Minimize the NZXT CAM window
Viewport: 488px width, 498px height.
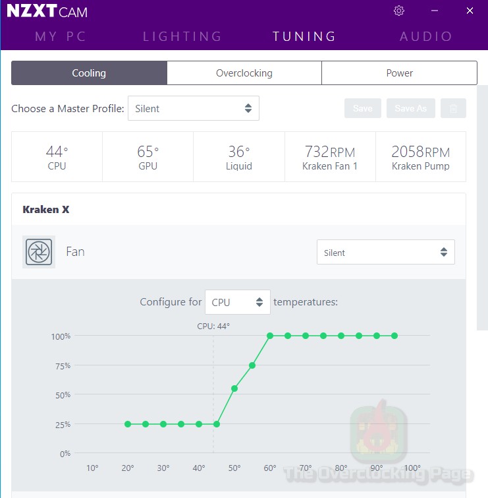[434, 11]
